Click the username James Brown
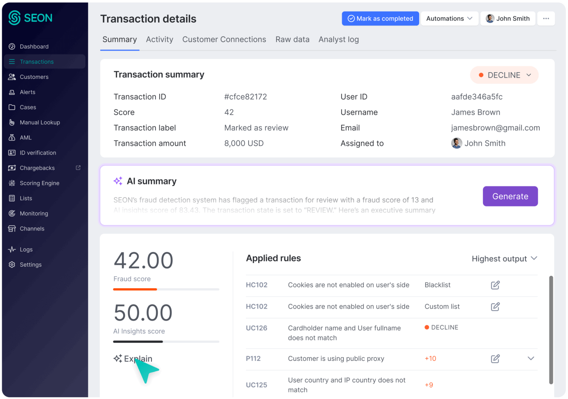Image resolution: width=568 pixels, height=399 pixels. (475, 112)
